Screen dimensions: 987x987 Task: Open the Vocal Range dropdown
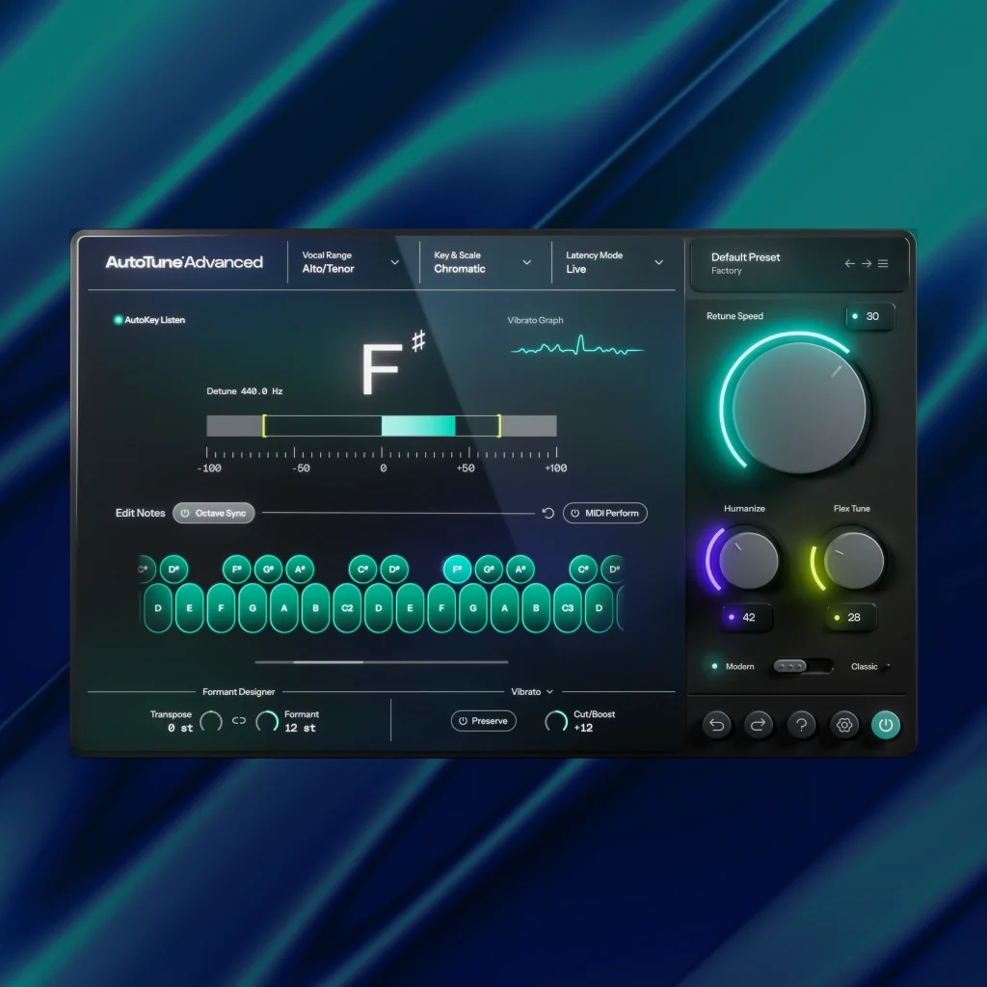pos(350,262)
